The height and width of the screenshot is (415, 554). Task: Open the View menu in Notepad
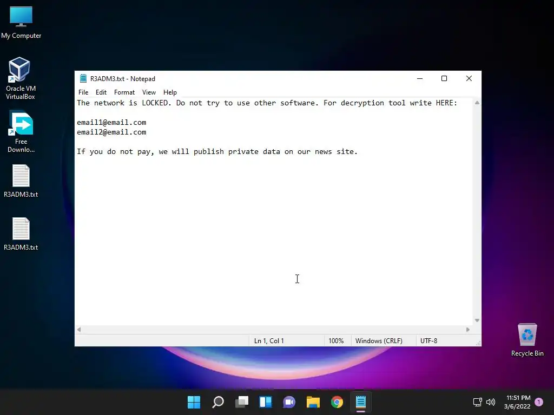149,92
